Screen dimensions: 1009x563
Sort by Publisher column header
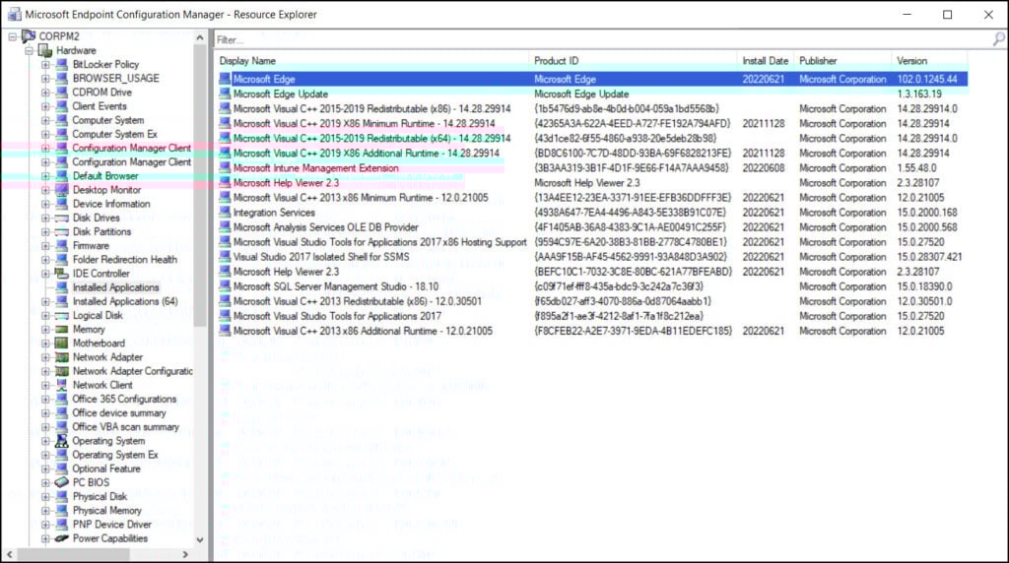[843, 61]
